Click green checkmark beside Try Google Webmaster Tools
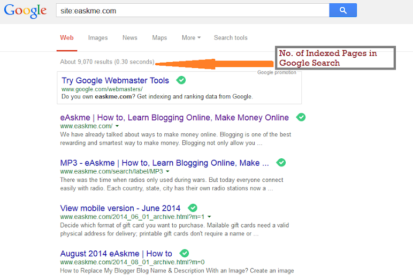The width and height of the screenshot is (413, 275). pyautogui.click(x=181, y=80)
